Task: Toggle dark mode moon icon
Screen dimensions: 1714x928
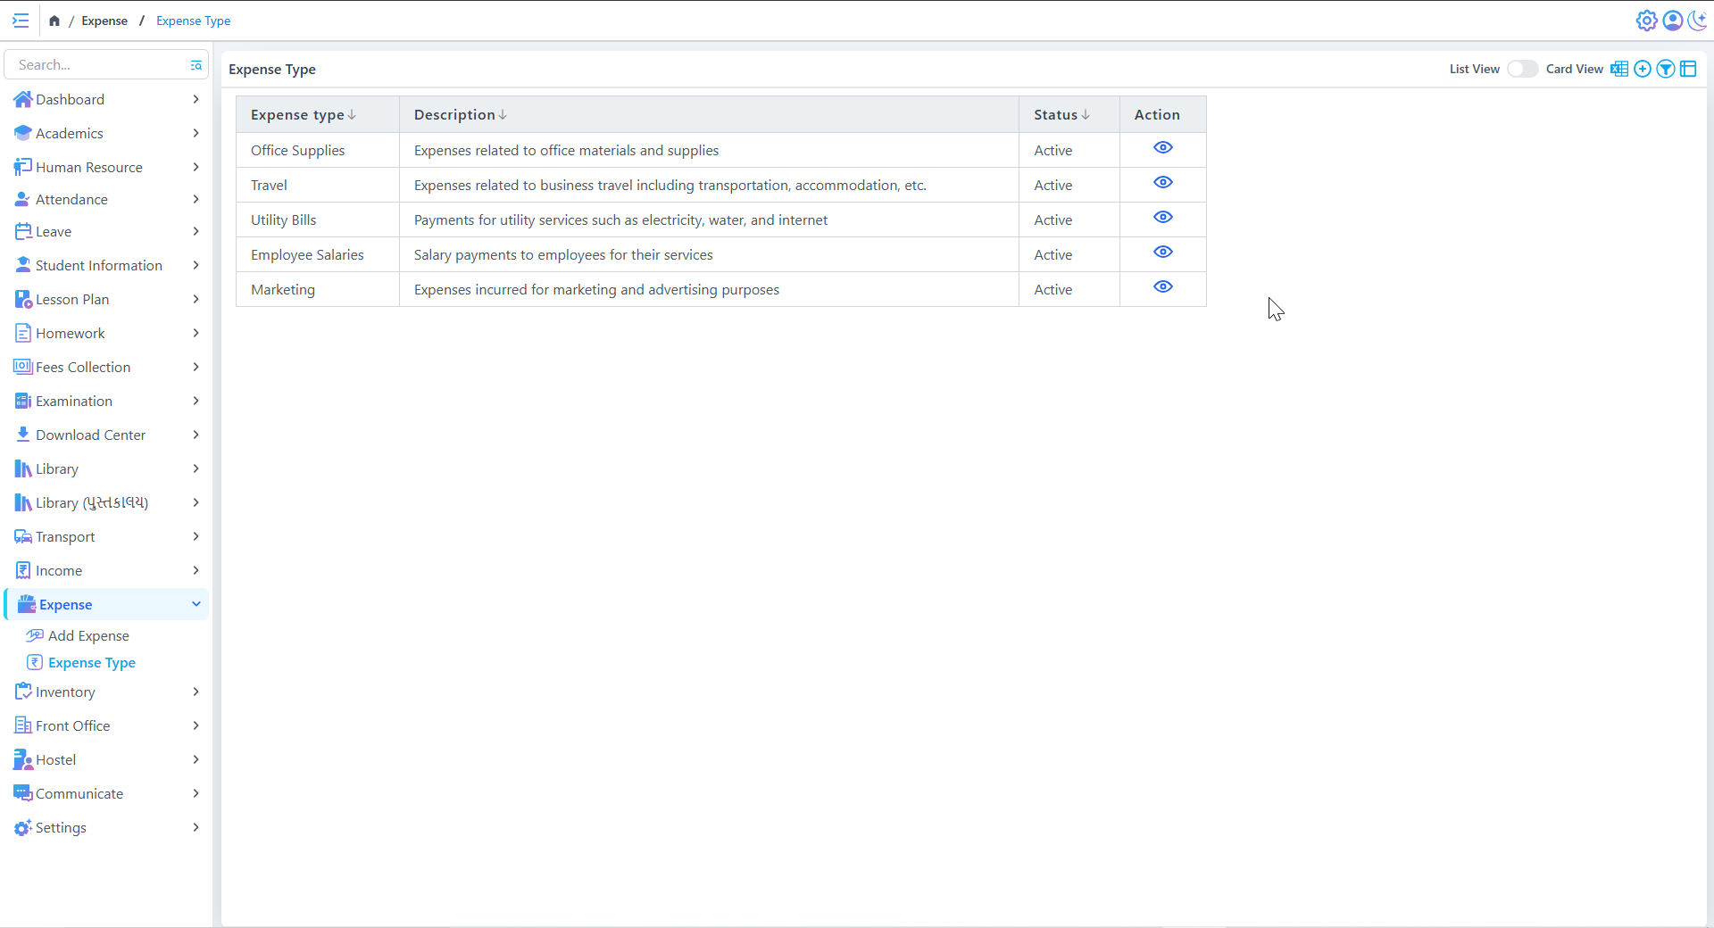Action: tap(1697, 21)
